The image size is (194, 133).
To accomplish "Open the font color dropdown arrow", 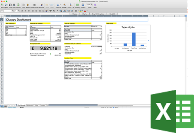I will click(x=87, y=11).
